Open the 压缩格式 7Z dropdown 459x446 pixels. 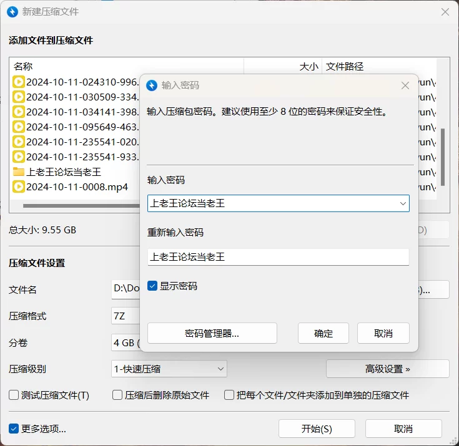point(126,316)
